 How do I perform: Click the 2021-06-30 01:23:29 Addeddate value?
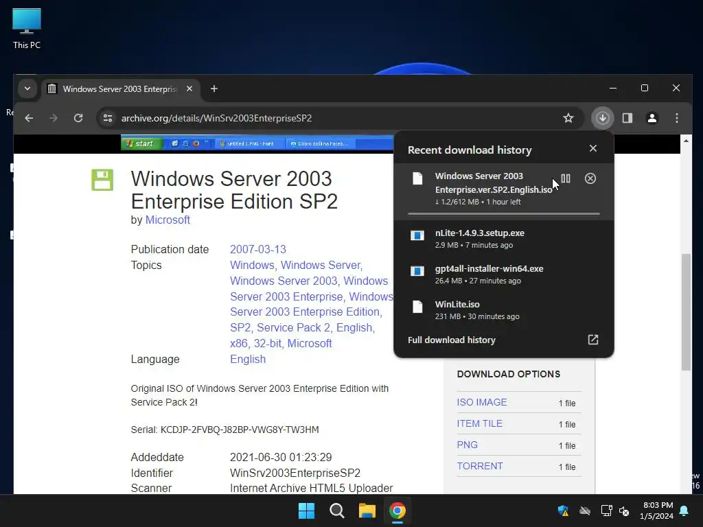click(x=281, y=458)
